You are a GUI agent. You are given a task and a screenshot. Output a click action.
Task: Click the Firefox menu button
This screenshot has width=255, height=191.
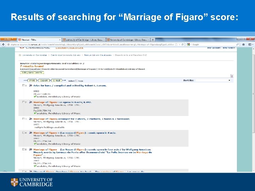tap(8, 39)
